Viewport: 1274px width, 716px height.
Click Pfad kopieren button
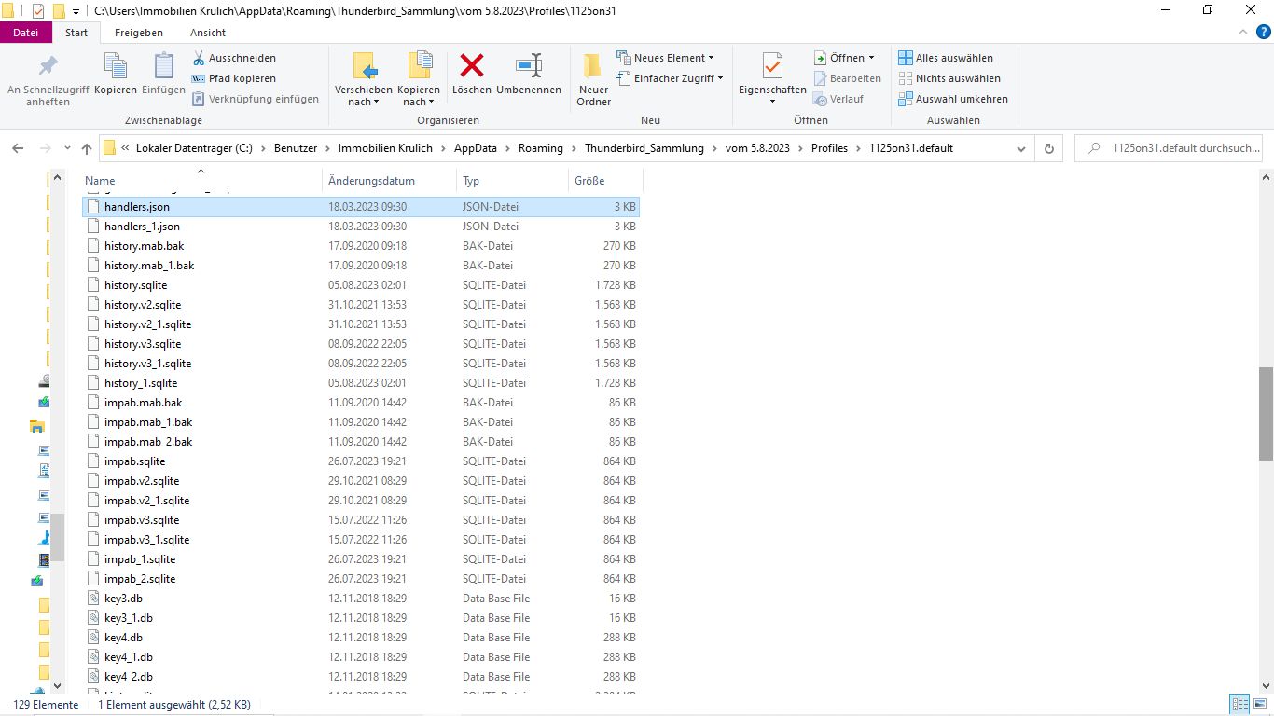(x=234, y=78)
